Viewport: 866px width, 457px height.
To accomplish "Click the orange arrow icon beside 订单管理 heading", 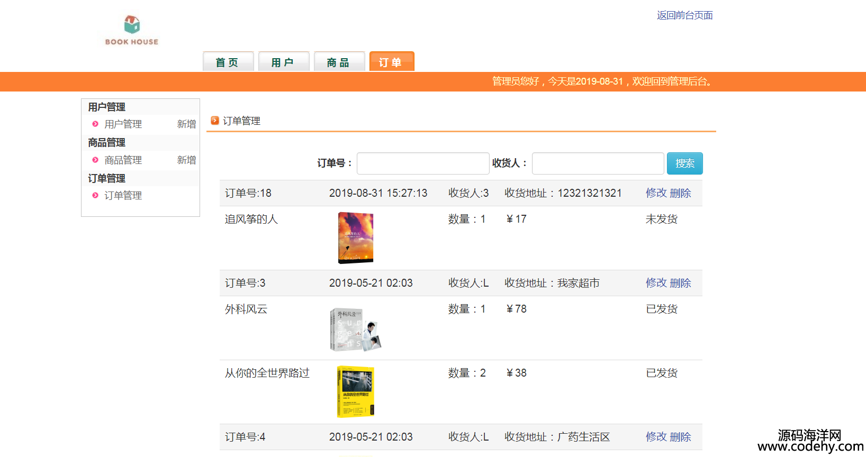I will (x=215, y=121).
